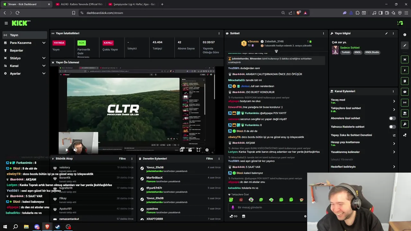Click the chat bubble icon in right rail
411x231 pixels.
[x=405, y=92]
